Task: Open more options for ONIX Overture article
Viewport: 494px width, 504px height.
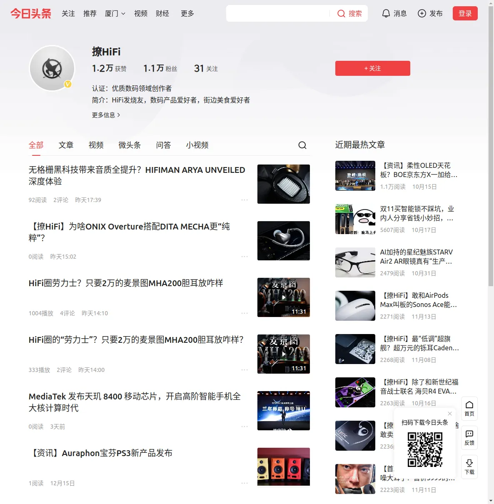Action: (x=245, y=257)
